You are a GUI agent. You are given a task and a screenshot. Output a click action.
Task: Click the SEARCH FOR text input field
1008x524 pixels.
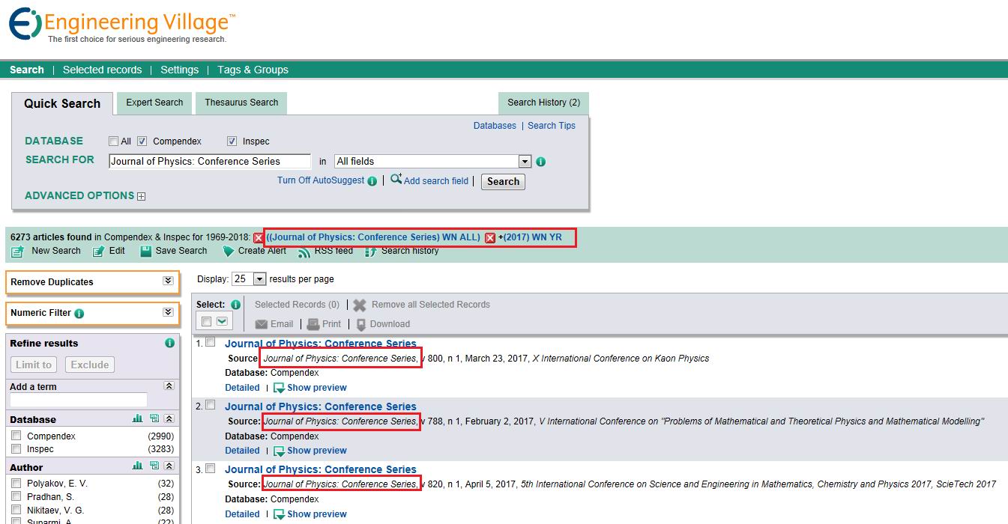click(210, 162)
